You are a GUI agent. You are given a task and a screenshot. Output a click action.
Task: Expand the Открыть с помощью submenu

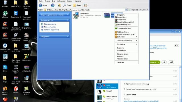pos(126,41)
